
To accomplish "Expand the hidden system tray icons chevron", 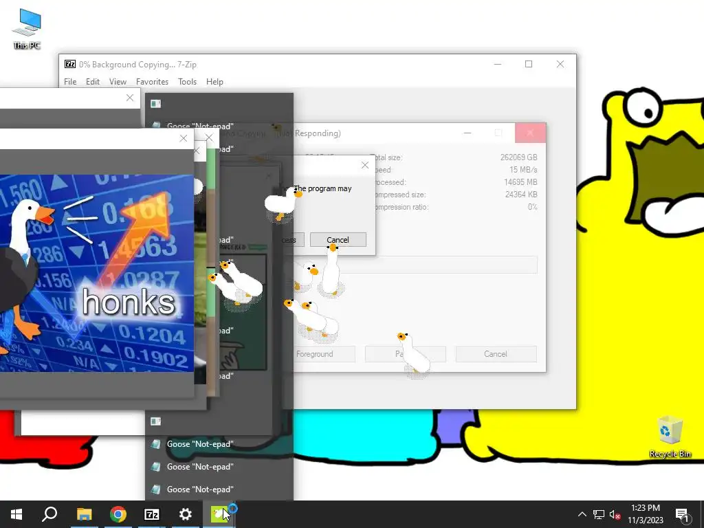I will pyautogui.click(x=582, y=514).
